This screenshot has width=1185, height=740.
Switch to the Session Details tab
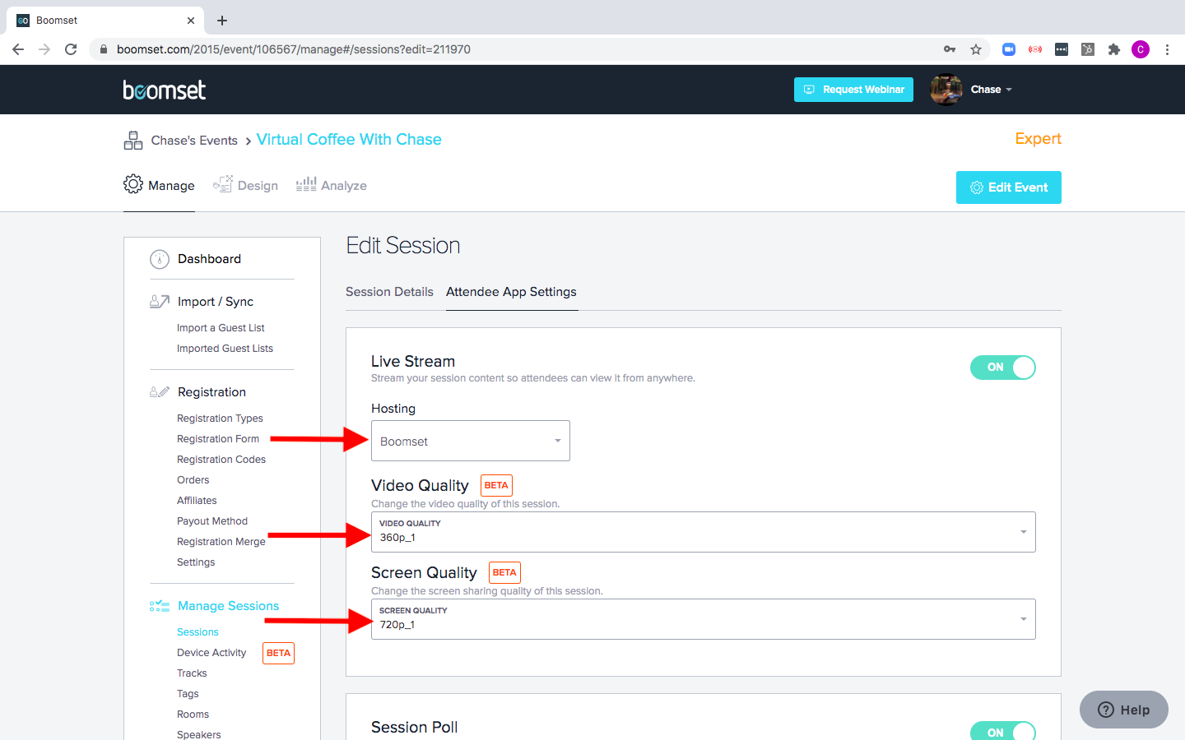[x=389, y=292]
